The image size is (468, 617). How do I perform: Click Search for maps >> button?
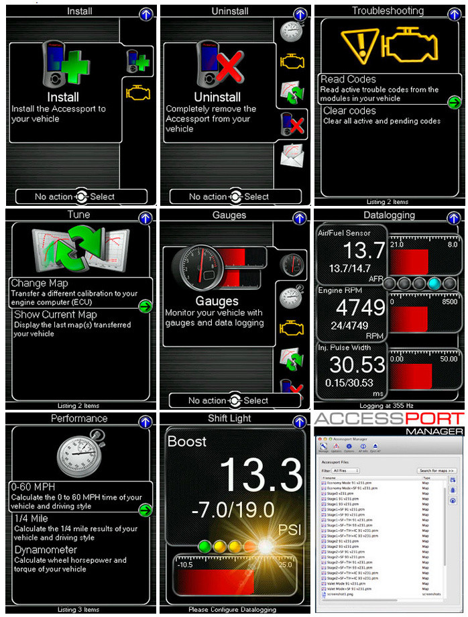(x=437, y=471)
